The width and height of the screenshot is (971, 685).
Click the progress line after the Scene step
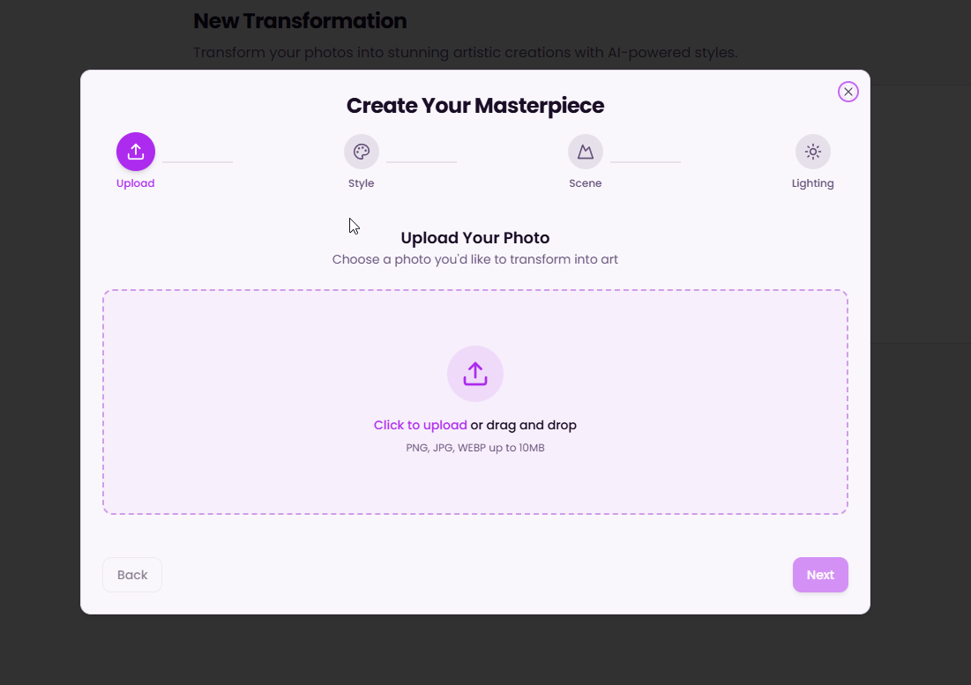646,161
